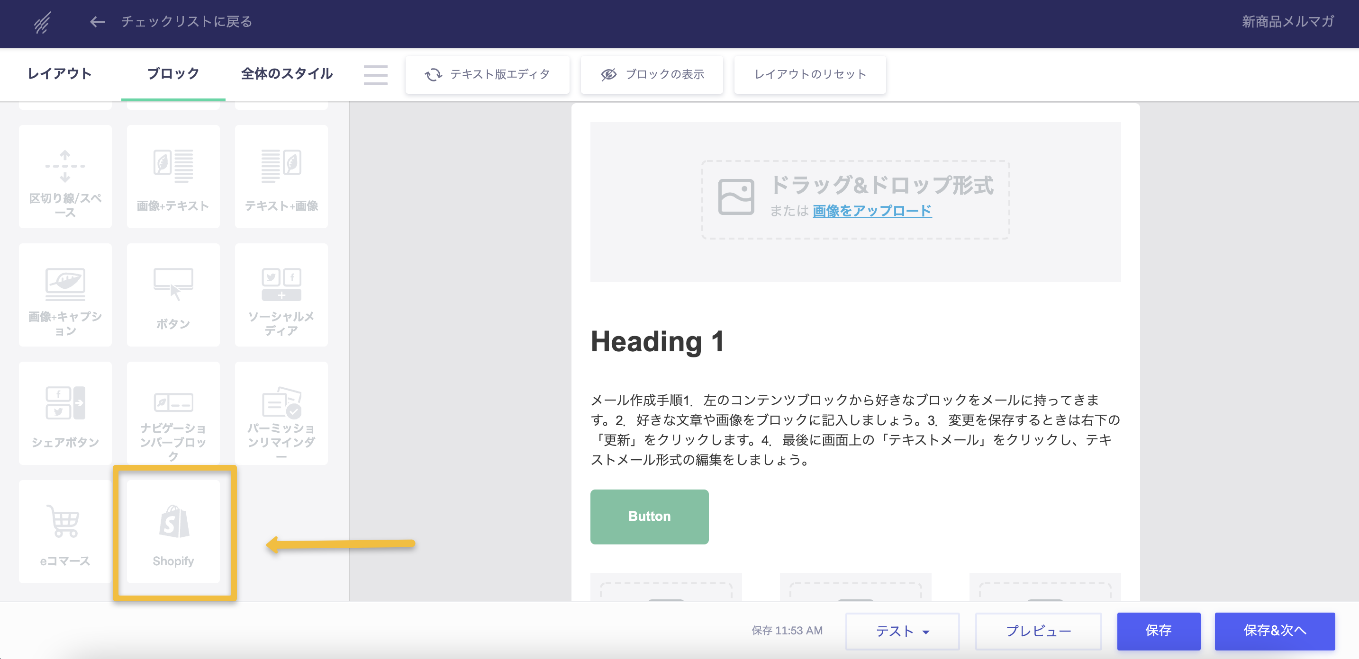Switch to the レイアウト tab
The width and height of the screenshot is (1359, 659).
(x=60, y=73)
